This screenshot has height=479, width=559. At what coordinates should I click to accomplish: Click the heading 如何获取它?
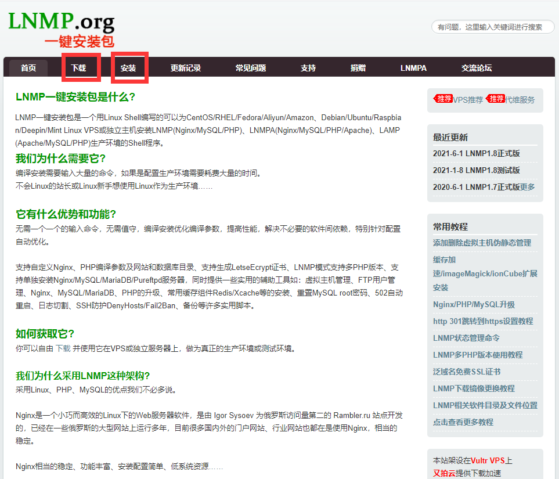coord(45,334)
